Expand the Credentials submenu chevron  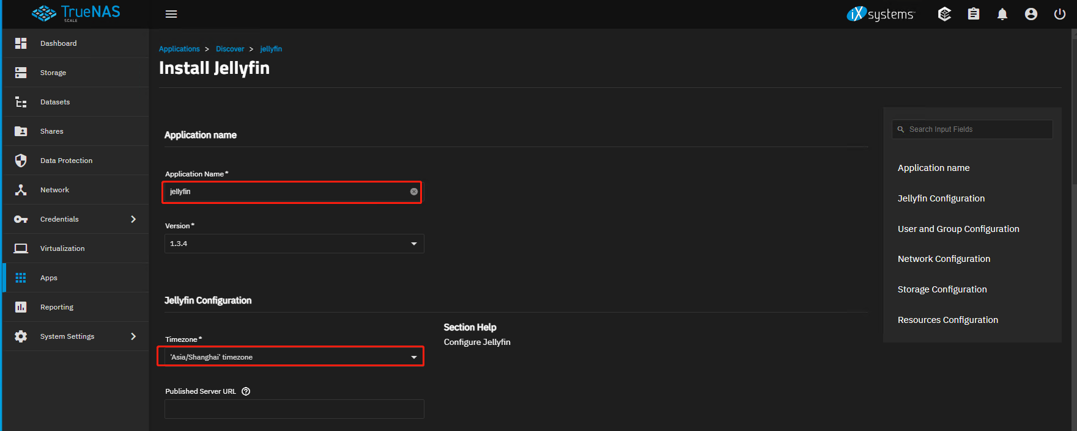pos(133,219)
